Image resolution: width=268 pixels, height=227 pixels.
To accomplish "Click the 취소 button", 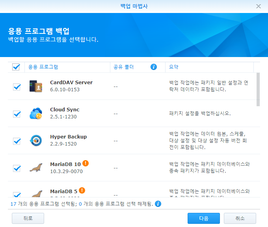I will [x=240, y=218].
